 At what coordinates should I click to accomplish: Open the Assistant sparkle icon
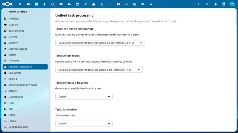coord(199,4)
